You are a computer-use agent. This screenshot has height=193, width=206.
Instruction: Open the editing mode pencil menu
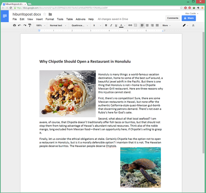point(185,25)
